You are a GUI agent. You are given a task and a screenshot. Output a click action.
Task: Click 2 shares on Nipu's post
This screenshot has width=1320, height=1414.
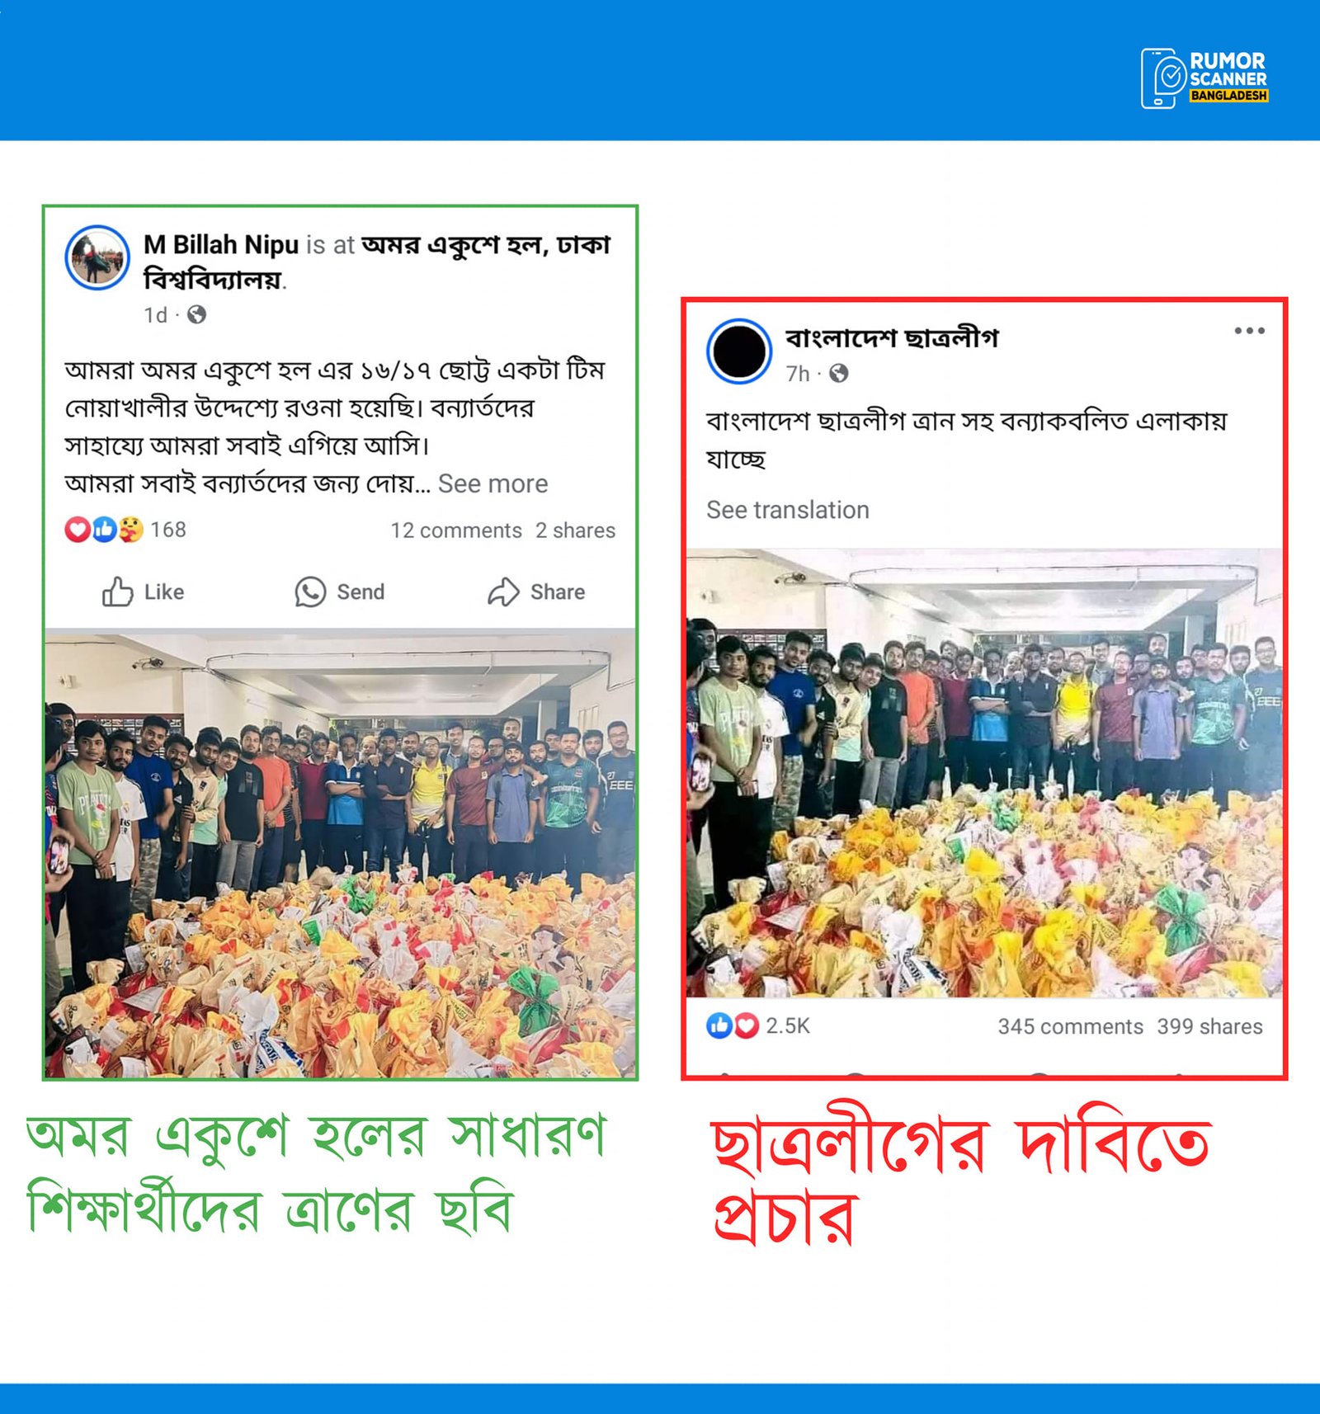tap(575, 530)
